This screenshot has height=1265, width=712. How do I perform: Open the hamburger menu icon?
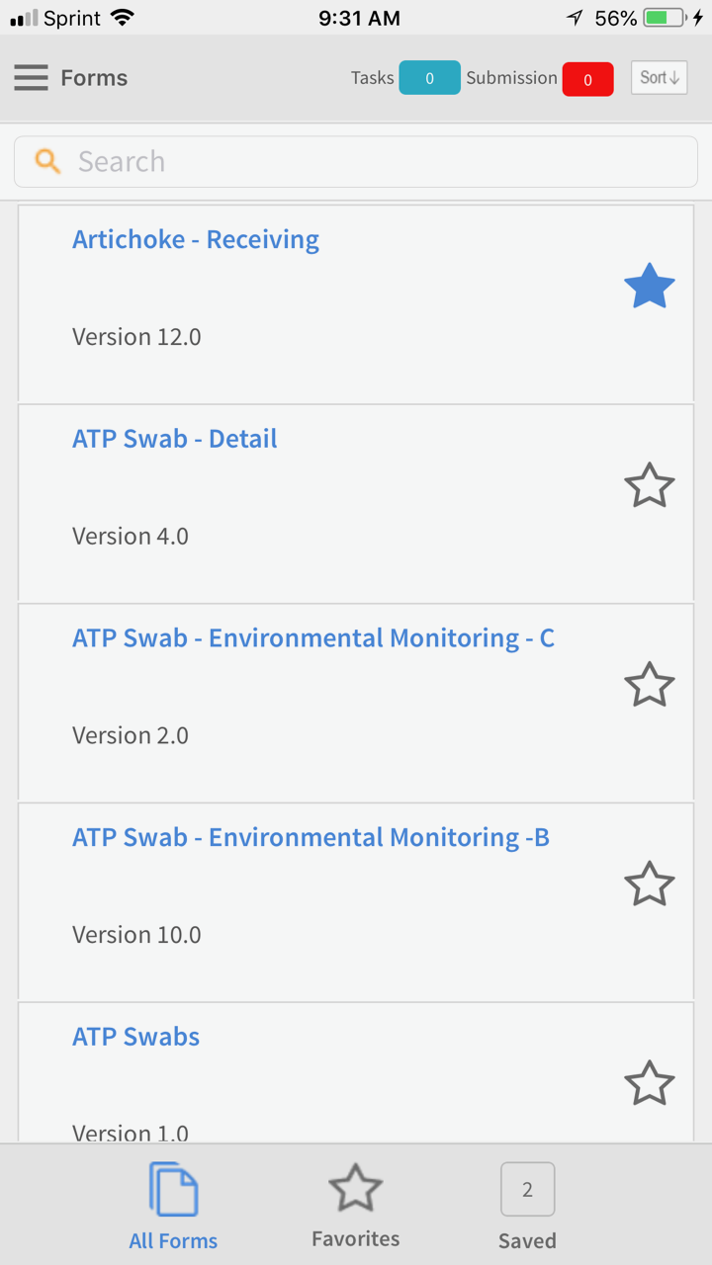(x=31, y=78)
